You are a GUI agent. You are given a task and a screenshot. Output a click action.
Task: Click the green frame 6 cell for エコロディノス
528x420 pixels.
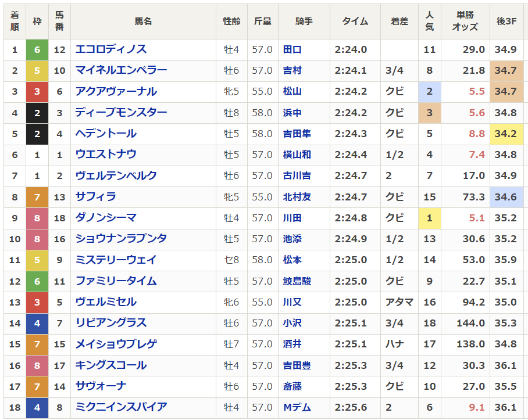click(x=37, y=50)
